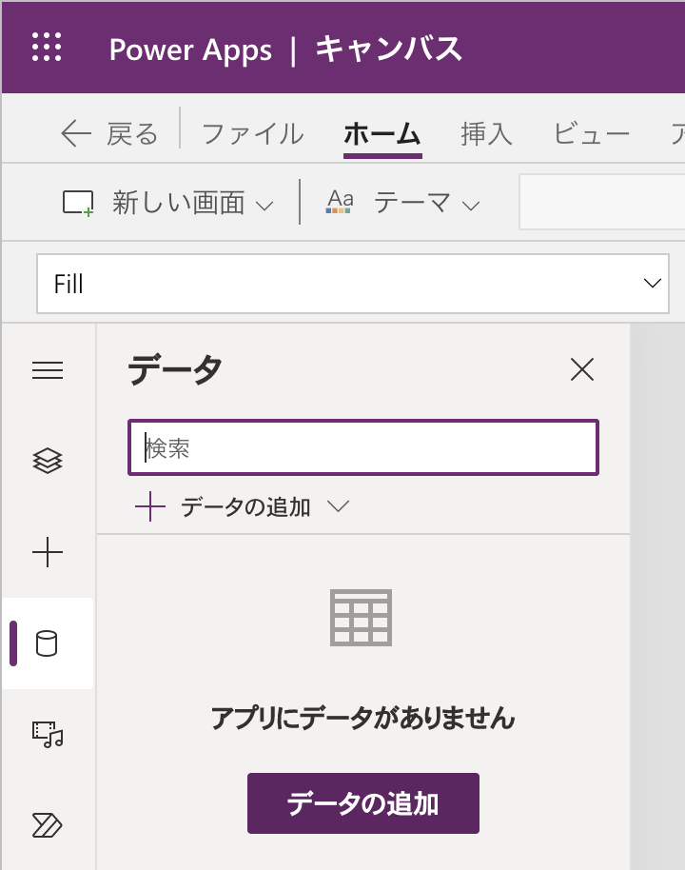Expand the Fill property dropdown
The image size is (685, 870).
(x=652, y=284)
